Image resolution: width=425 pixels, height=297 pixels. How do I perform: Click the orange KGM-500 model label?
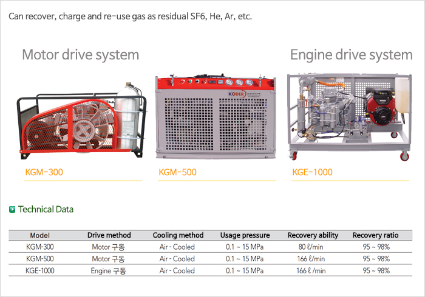coord(177,172)
